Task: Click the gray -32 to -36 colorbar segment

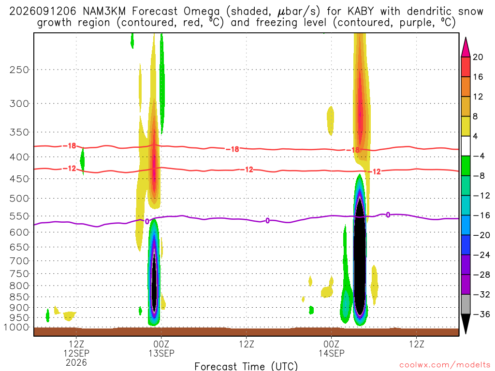Action: 466,304
